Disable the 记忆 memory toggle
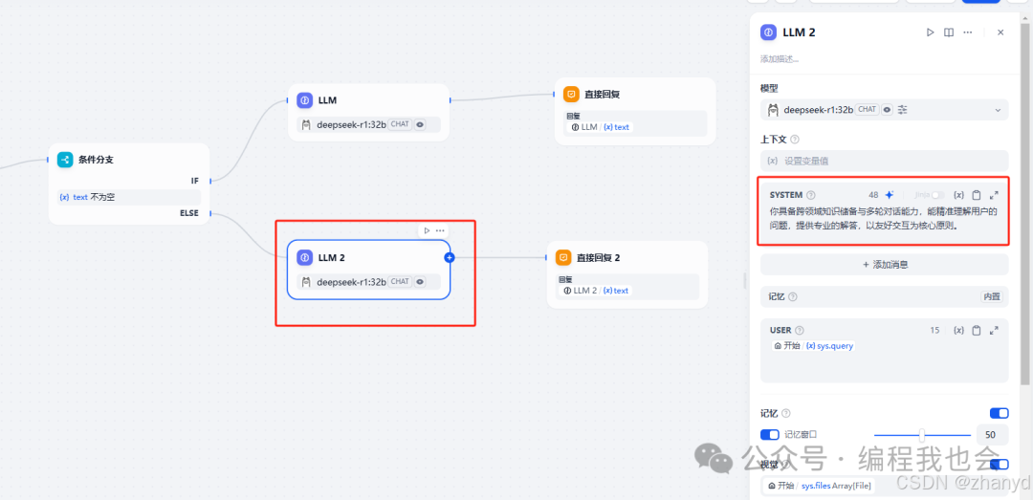The height and width of the screenshot is (500, 1033). point(999,413)
